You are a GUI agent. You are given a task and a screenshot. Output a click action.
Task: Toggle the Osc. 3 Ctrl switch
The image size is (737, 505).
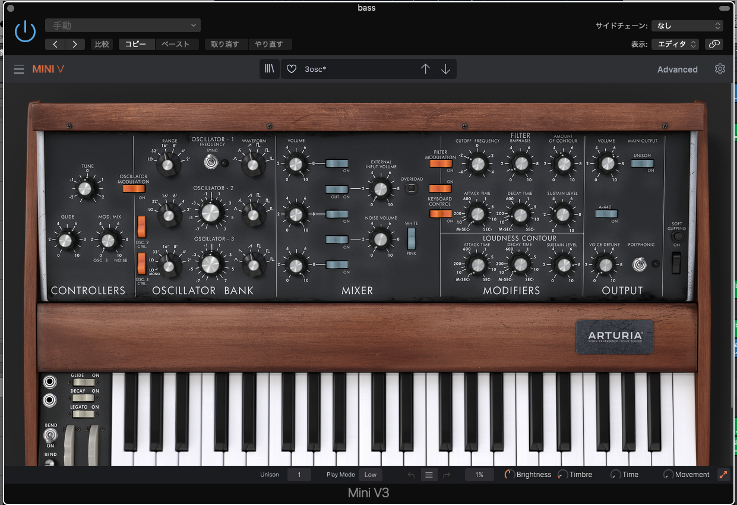(142, 264)
